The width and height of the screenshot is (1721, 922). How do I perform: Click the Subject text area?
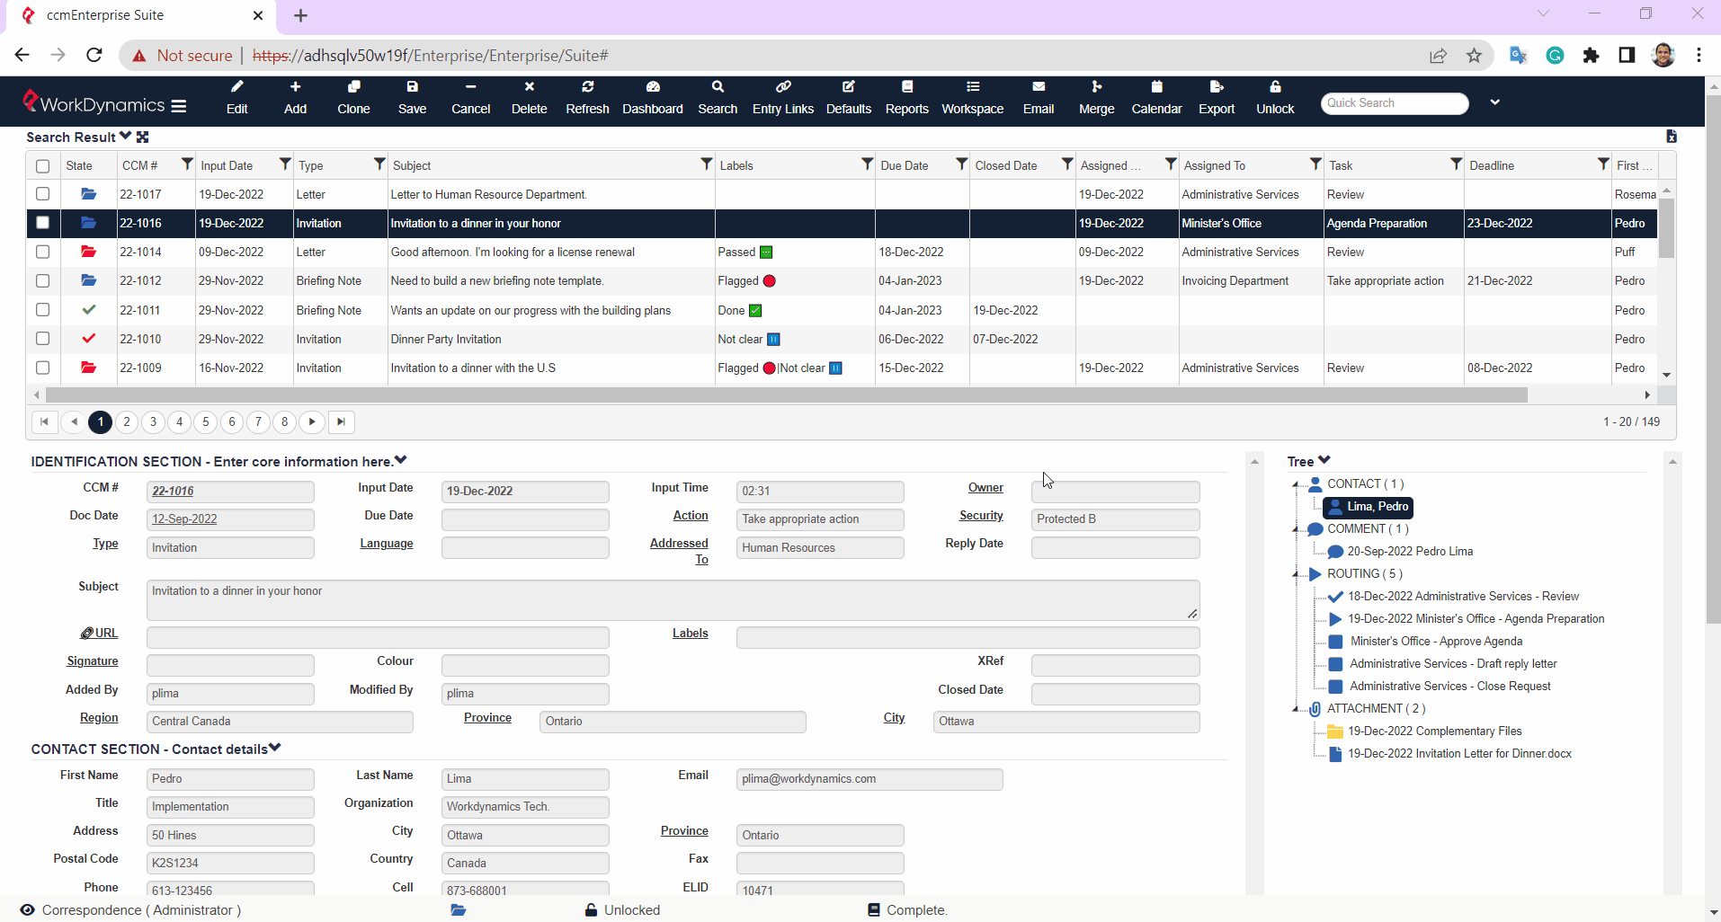(673, 599)
